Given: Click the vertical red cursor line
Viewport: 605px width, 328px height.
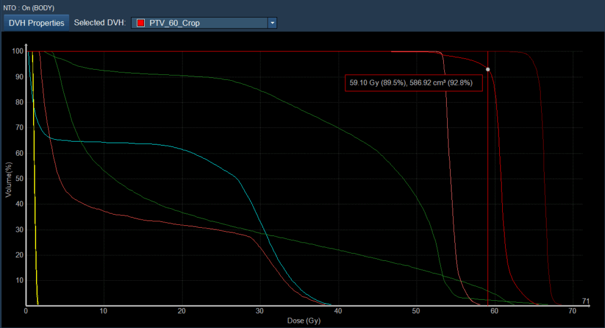Looking at the screenshot, I should (x=487, y=177).
